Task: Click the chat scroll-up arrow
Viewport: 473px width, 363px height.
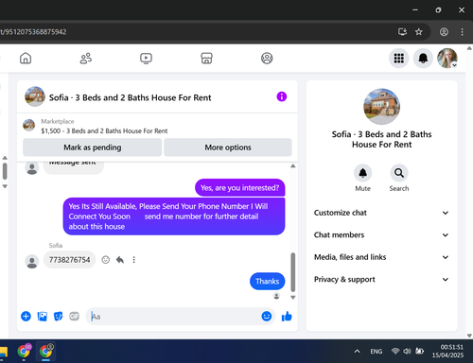Action: click(x=293, y=165)
